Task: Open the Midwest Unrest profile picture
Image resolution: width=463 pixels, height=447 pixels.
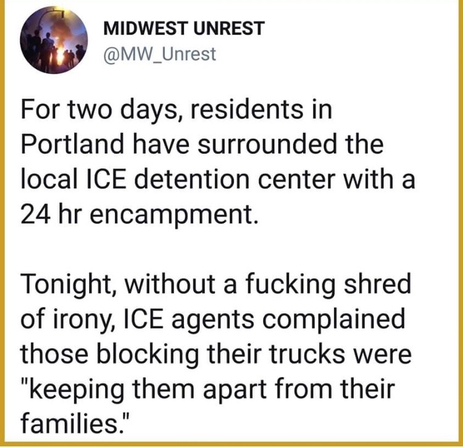Action: (54, 40)
